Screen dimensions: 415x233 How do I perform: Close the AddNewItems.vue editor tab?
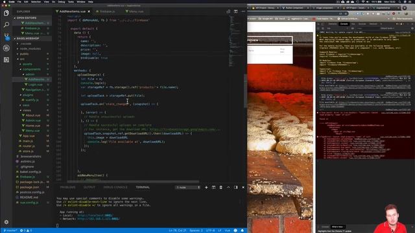(89, 12)
